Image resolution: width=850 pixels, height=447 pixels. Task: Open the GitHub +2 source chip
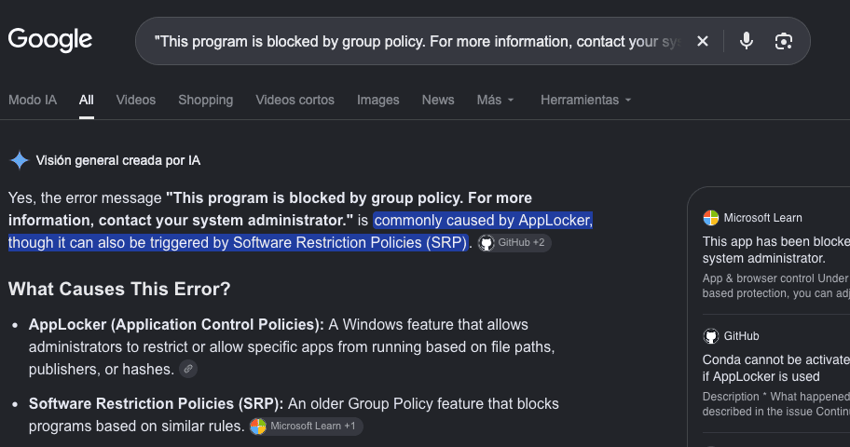click(514, 243)
